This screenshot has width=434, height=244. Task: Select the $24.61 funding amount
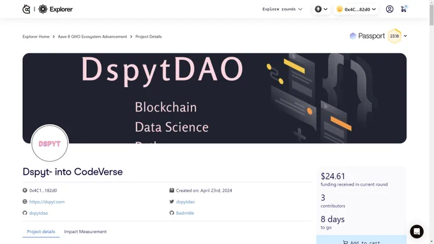333,176
